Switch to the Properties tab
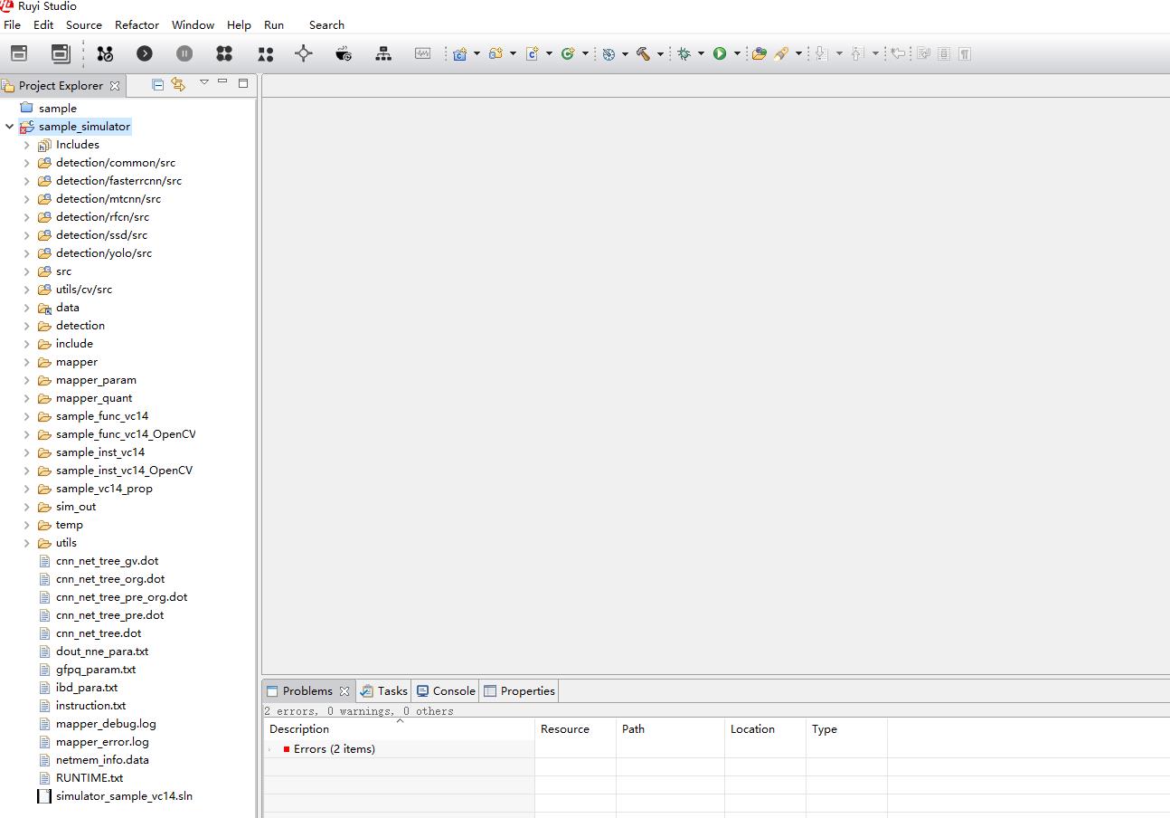 click(519, 690)
